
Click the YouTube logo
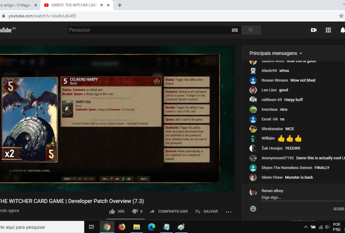click(6, 30)
